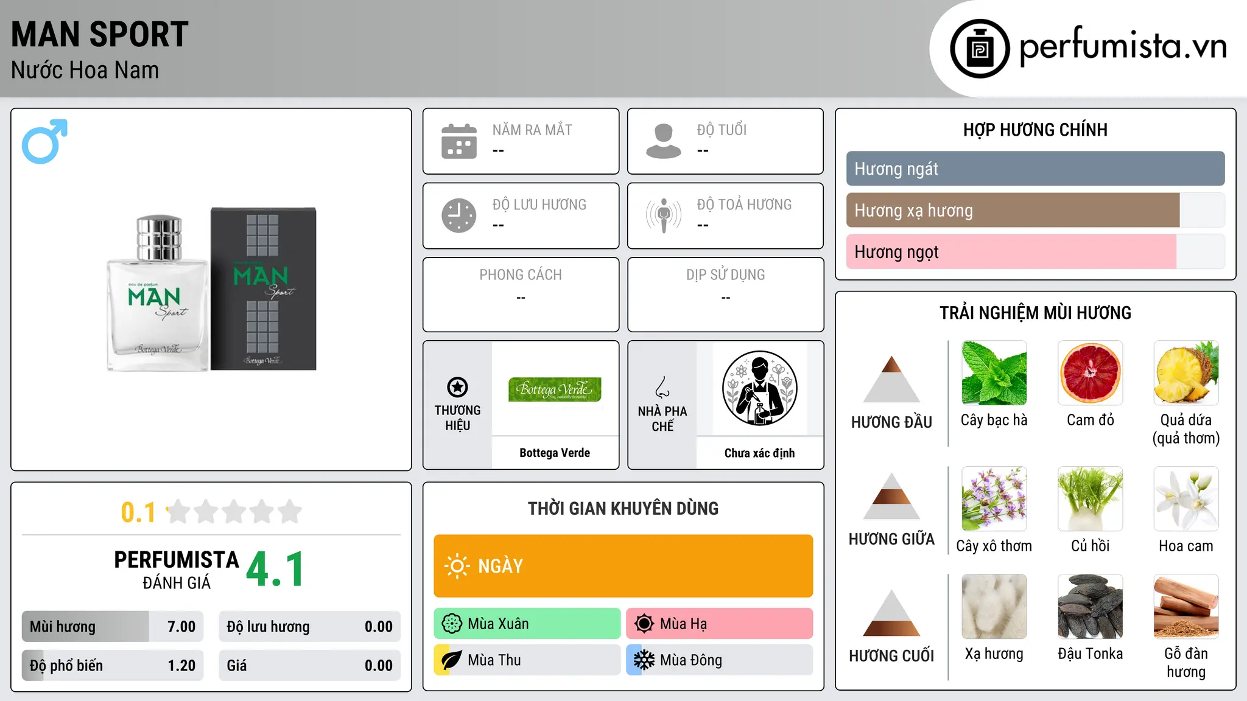The height and width of the screenshot is (701, 1247).
Task: Click the Độ lưu hương 0.00 rating bar
Action: 310,626
